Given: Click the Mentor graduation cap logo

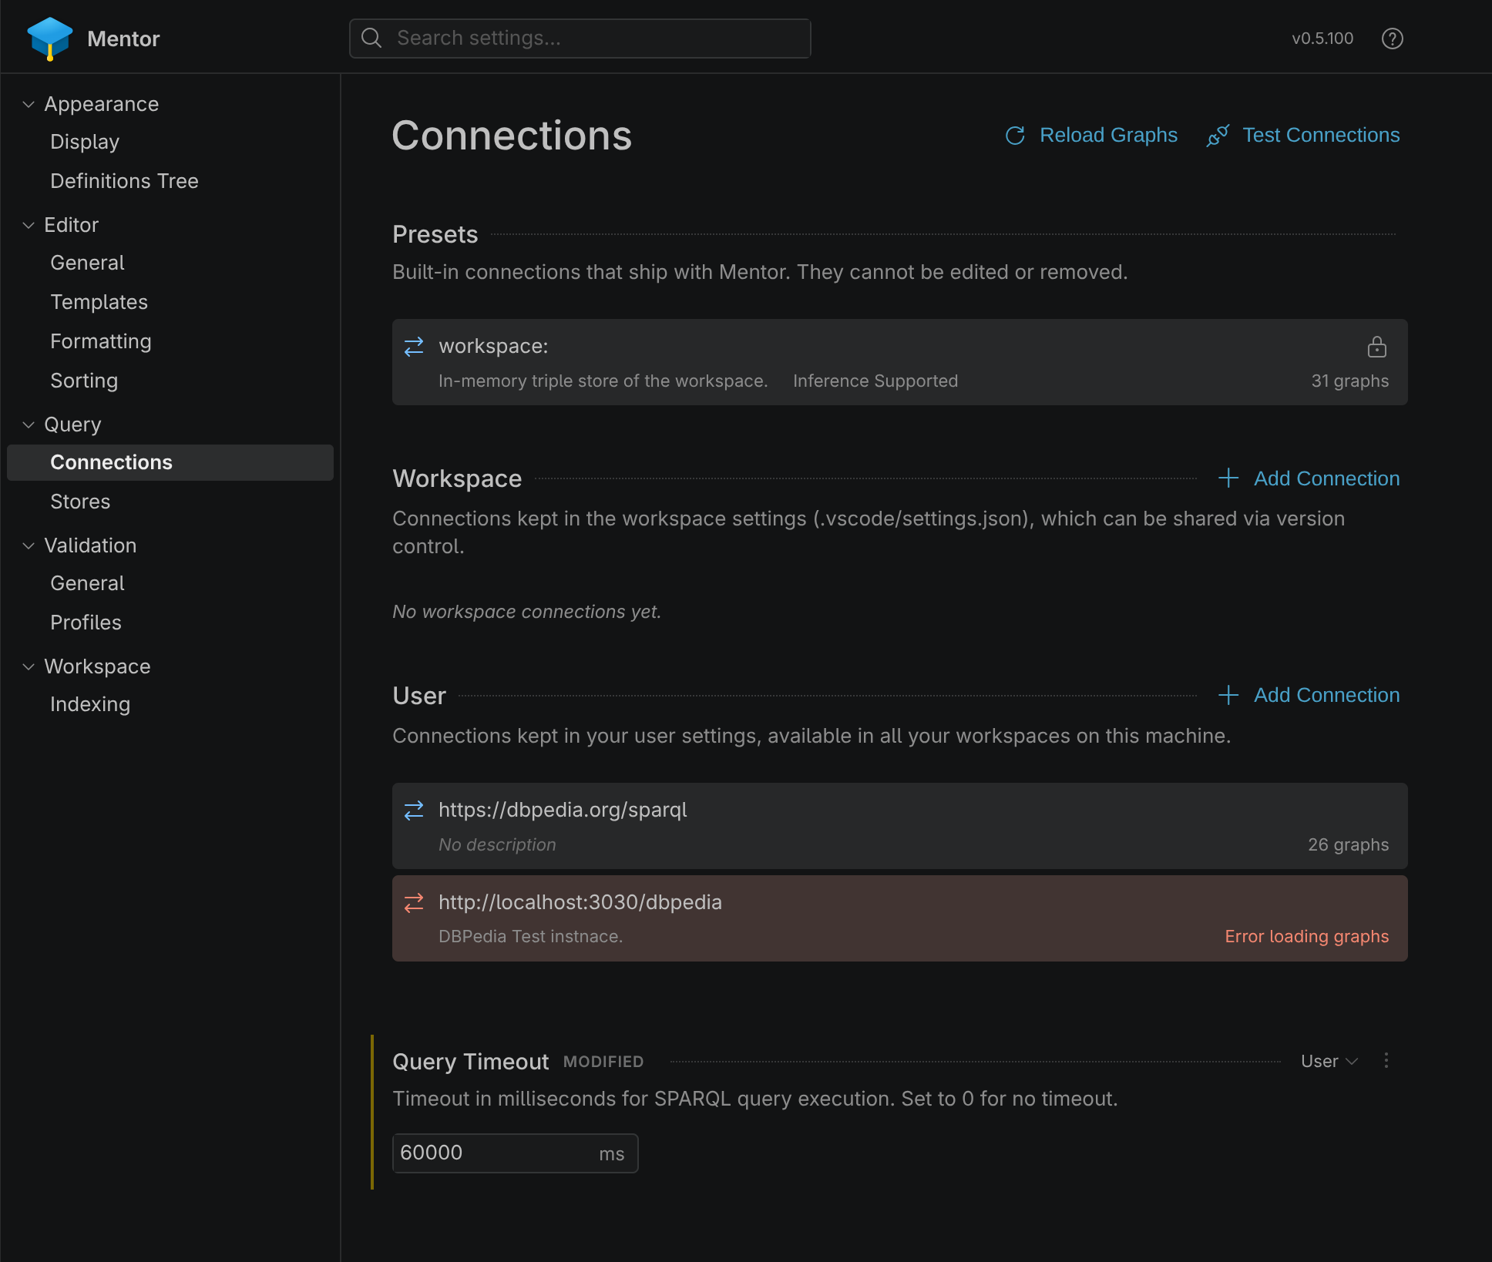Looking at the screenshot, I should tap(49, 39).
